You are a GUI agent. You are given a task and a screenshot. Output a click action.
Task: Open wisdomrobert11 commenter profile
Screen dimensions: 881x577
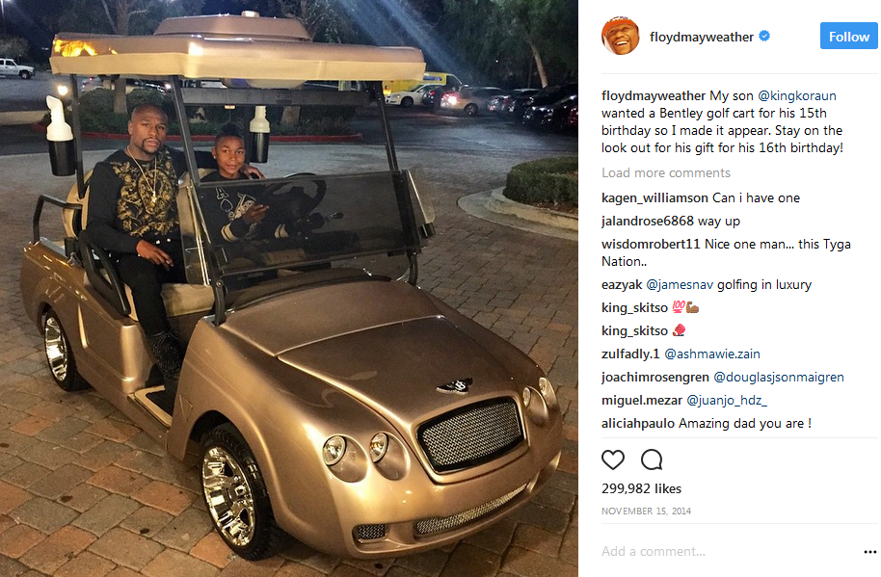(651, 244)
